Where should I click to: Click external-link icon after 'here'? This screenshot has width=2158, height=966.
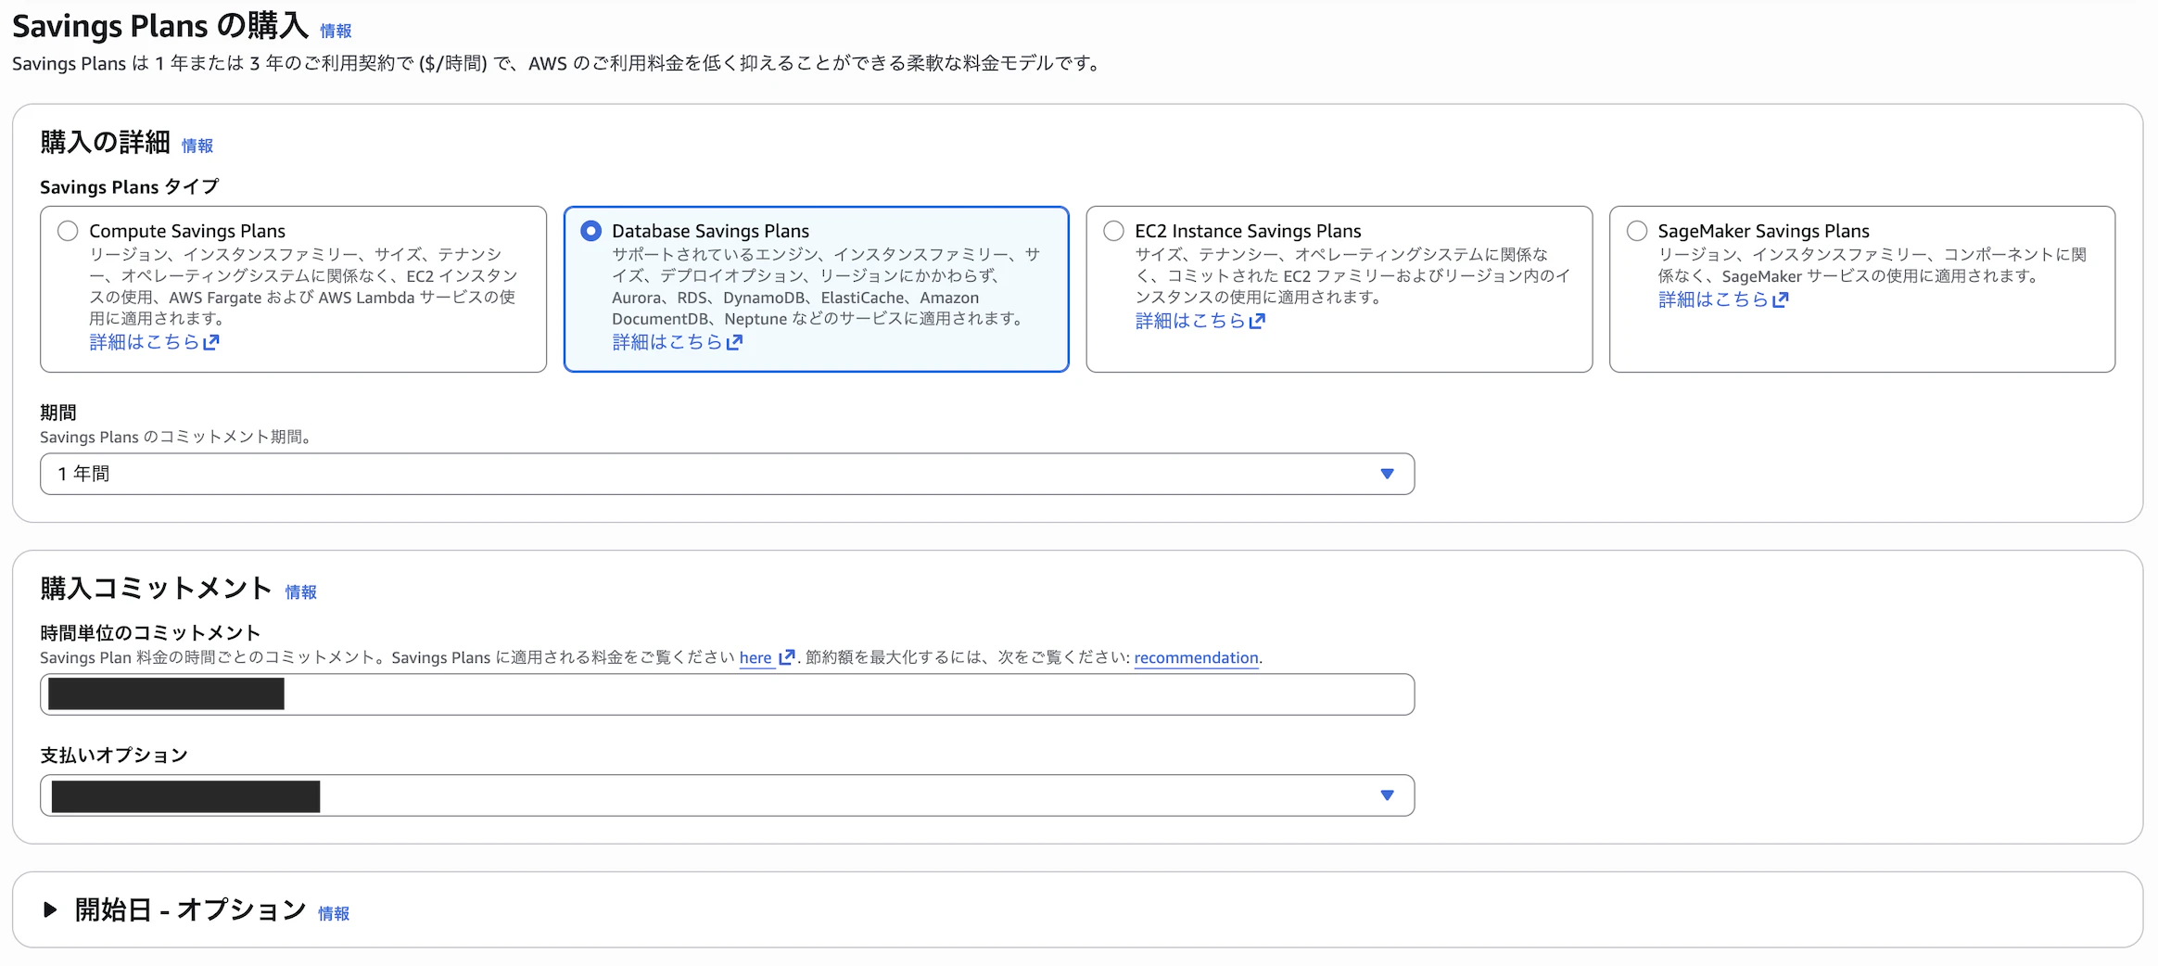coord(786,657)
